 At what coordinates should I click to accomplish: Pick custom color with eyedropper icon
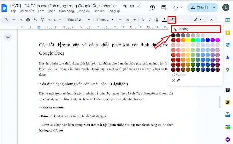(178, 80)
